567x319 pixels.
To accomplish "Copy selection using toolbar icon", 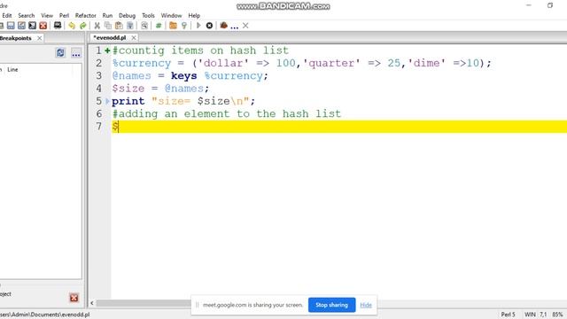I will pos(108,26).
